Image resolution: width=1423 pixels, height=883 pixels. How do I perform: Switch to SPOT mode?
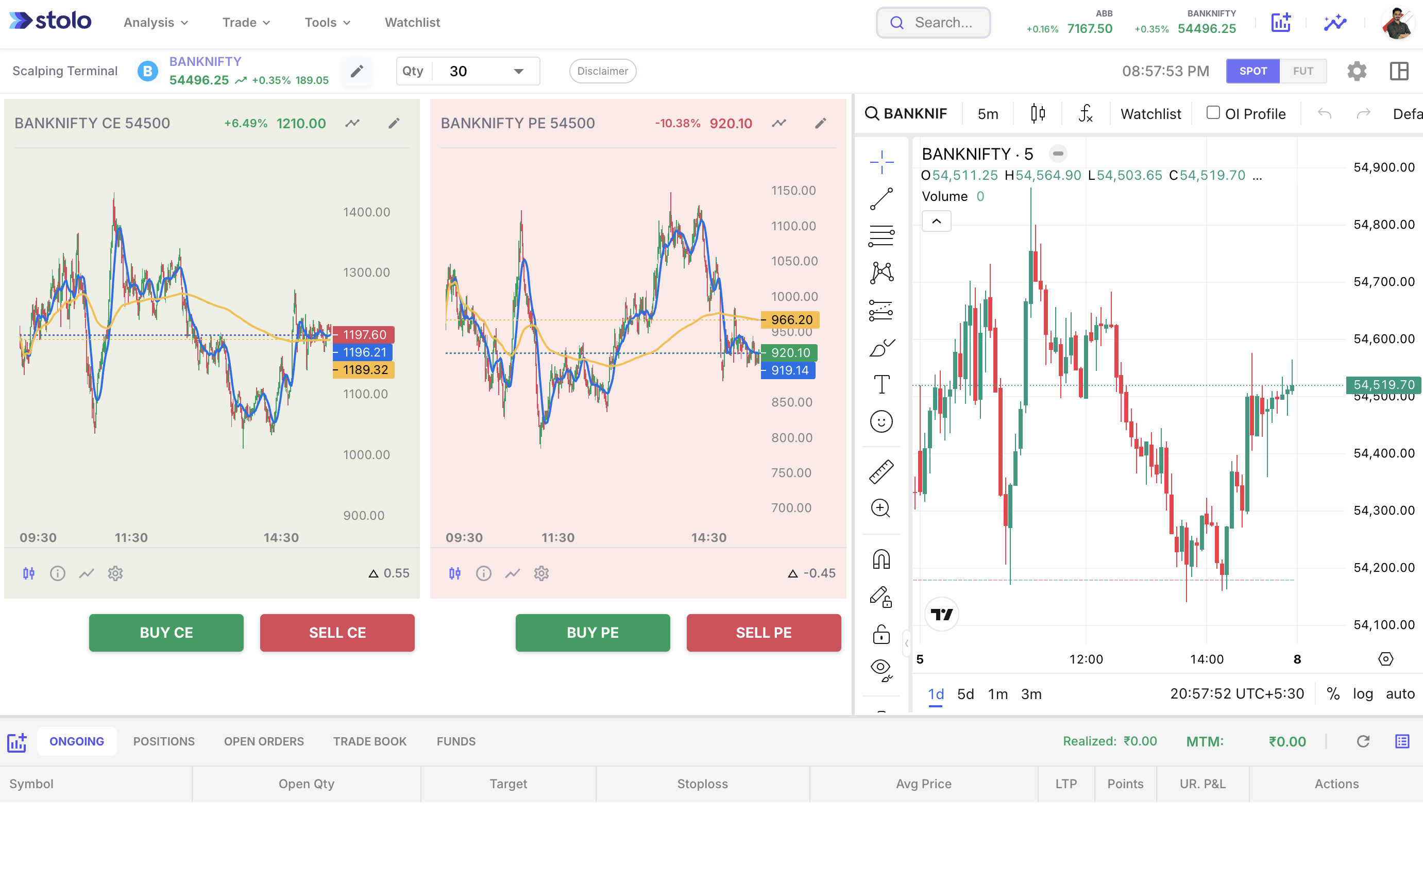pos(1252,71)
